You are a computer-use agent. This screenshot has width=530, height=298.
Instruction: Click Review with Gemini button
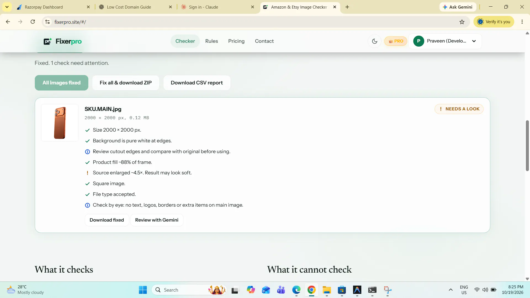point(157,220)
